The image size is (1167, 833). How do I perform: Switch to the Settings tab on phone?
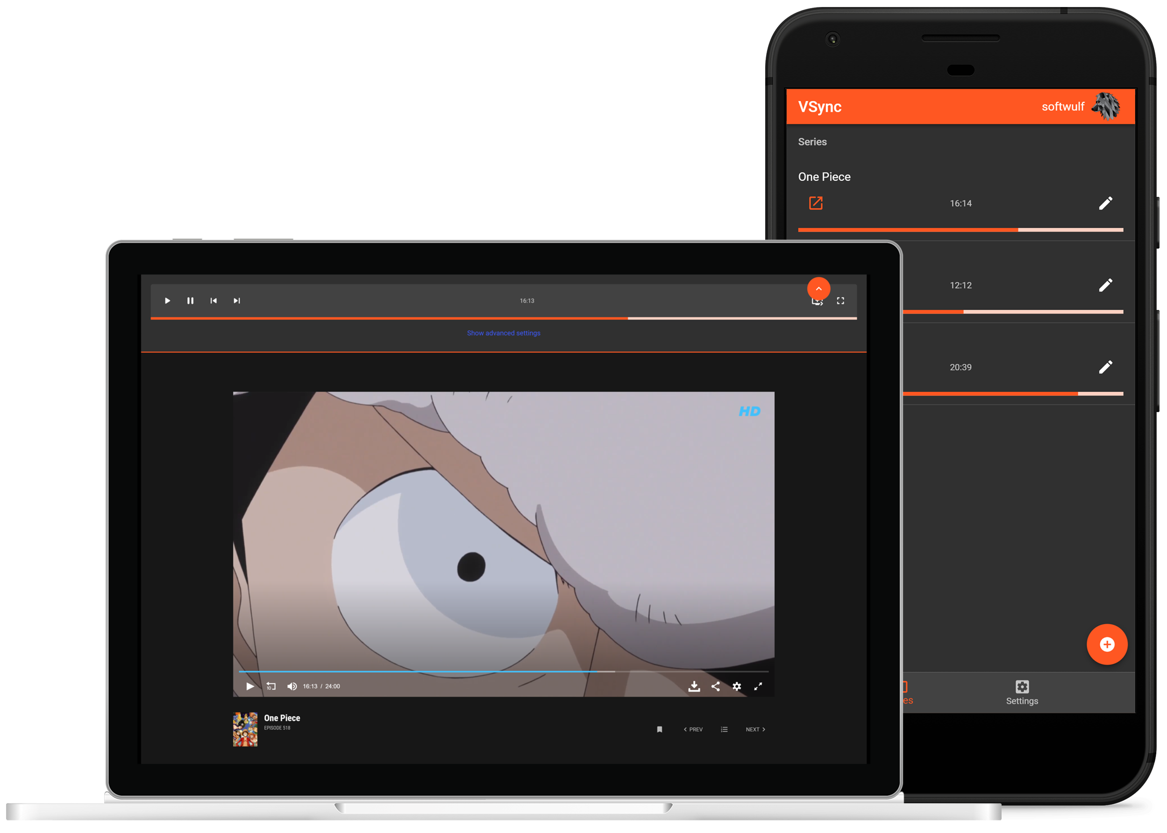point(1022,692)
